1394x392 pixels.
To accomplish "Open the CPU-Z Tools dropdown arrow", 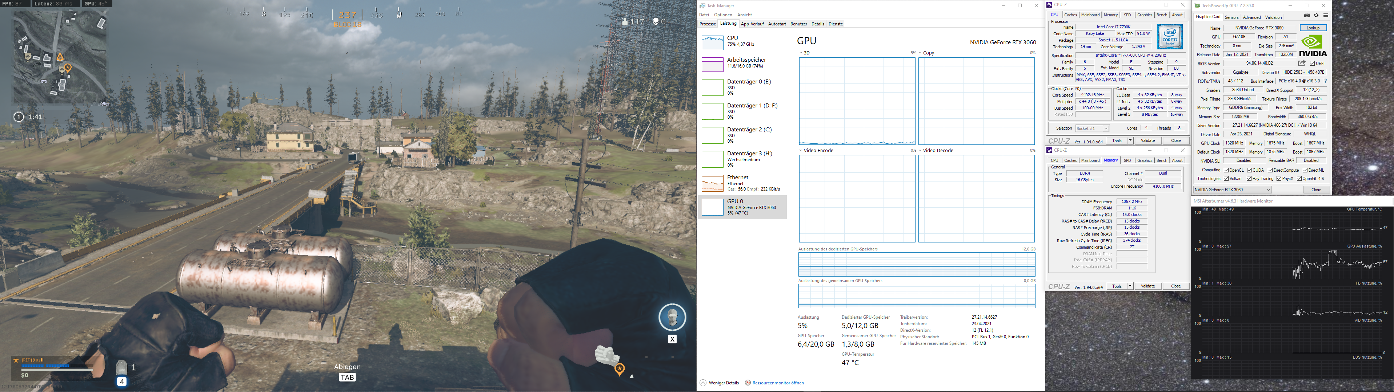I will click(1130, 140).
